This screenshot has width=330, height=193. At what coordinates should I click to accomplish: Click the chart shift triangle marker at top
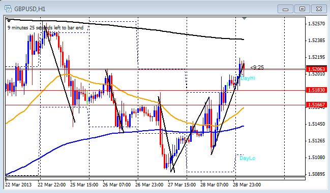point(244,19)
